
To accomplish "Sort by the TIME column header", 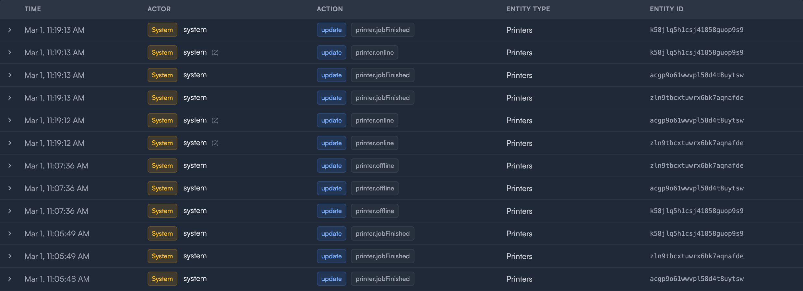I will pos(33,9).
